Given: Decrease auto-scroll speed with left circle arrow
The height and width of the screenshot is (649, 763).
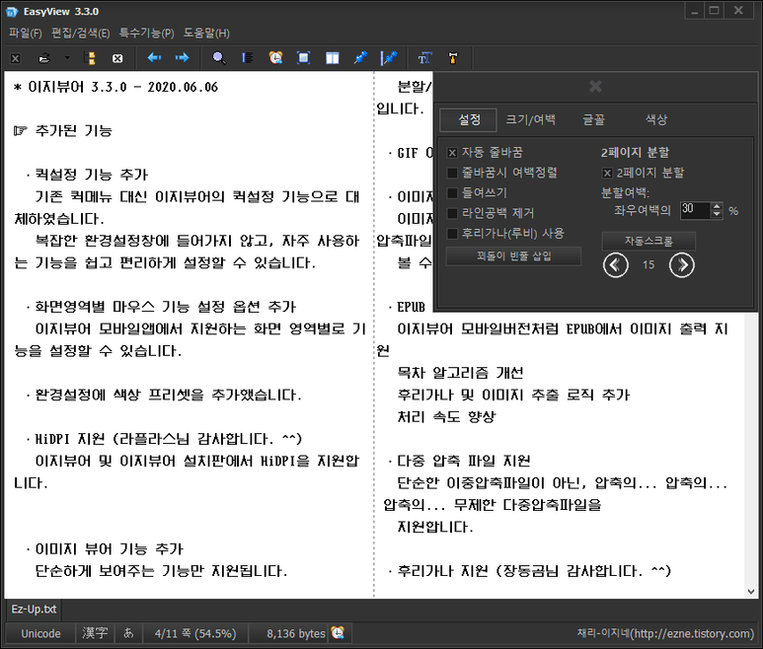Looking at the screenshot, I should (616, 265).
